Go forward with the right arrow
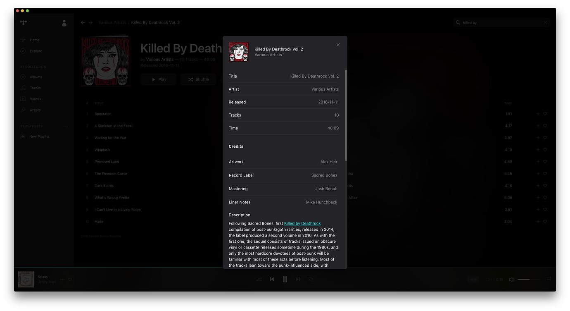The image size is (570, 311). (x=90, y=22)
